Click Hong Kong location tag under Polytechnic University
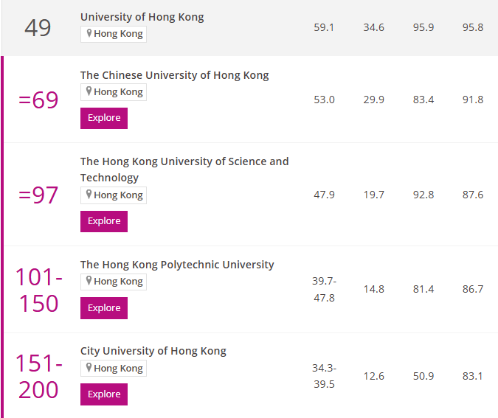The image size is (498, 418). pos(114,282)
